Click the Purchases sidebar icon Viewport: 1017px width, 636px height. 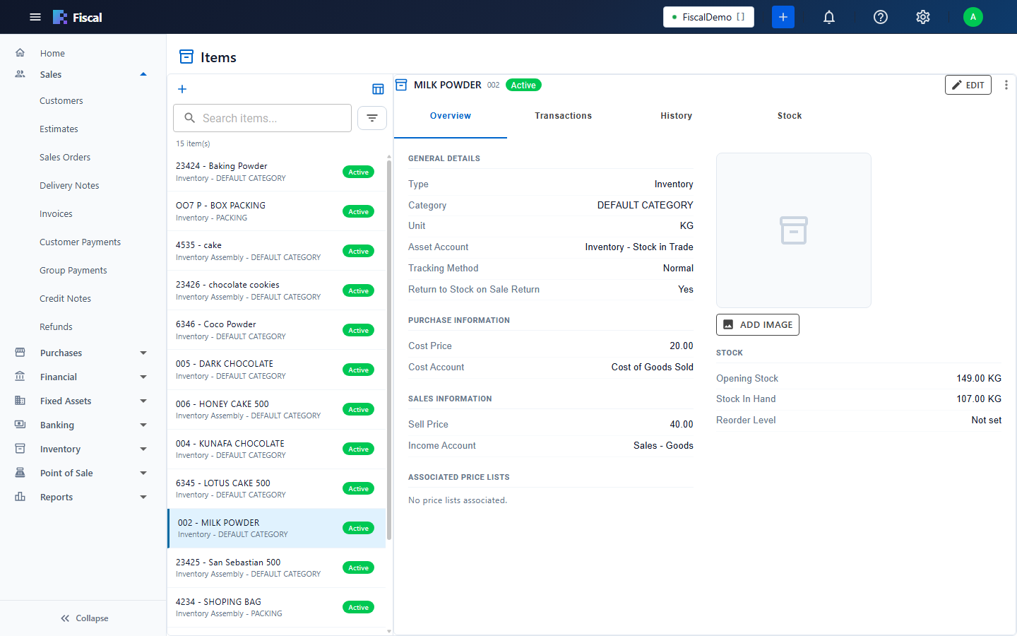click(x=20, y=353)
